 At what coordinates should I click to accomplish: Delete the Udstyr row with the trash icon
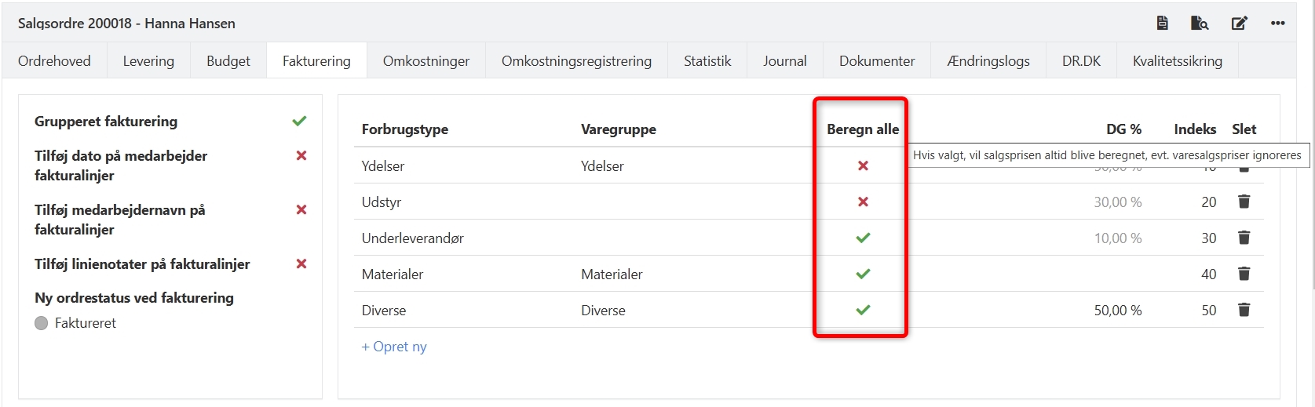pos(1244,202)
